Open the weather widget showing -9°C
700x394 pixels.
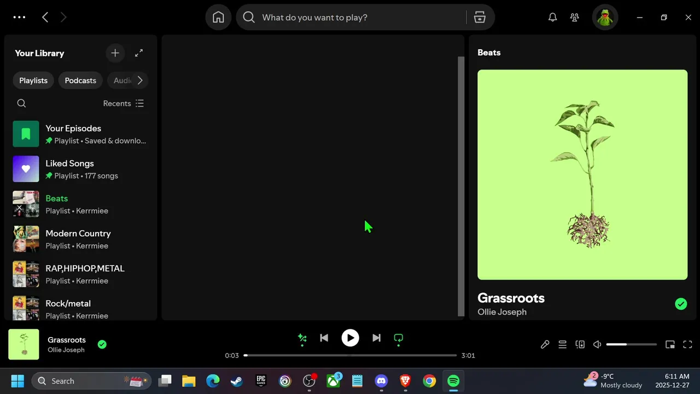(x=612, y=381)
